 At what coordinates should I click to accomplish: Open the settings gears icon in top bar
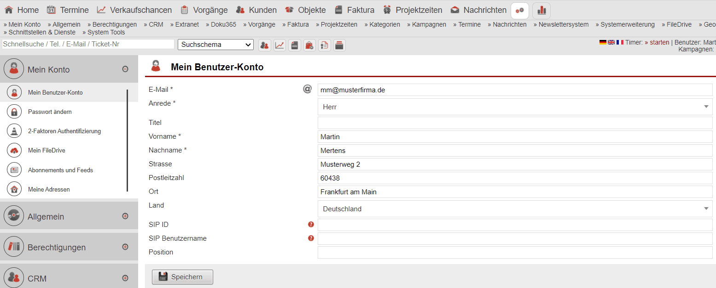coord(520,10)
